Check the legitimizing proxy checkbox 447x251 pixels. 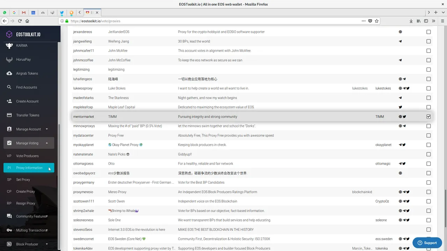428,69
